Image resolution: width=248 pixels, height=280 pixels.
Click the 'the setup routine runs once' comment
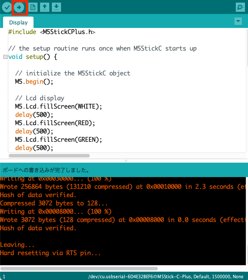[x=102, y=48]
